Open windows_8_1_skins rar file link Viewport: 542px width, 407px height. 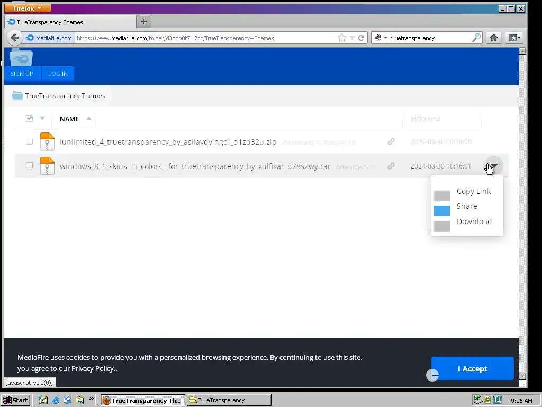195,166
